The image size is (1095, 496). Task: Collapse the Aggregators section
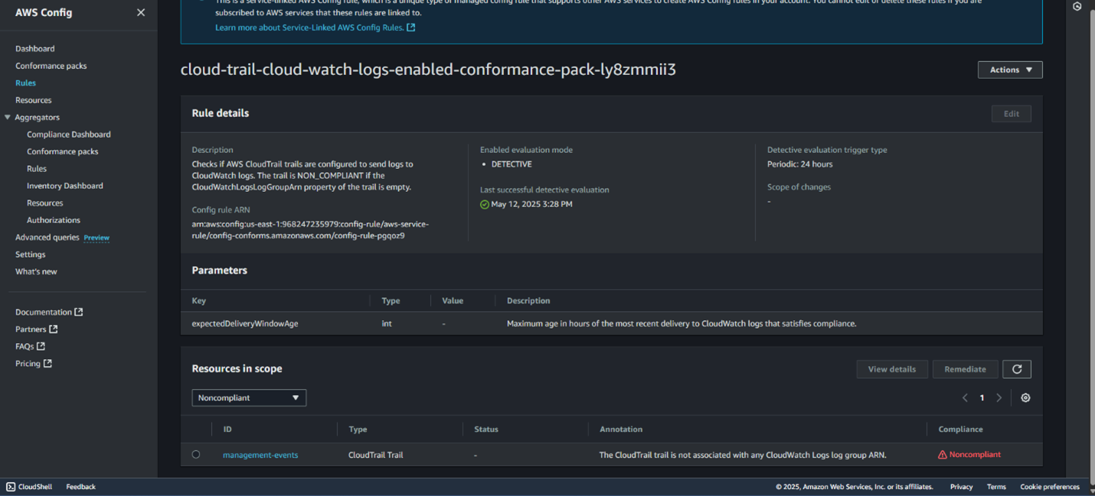pos(8,117)
